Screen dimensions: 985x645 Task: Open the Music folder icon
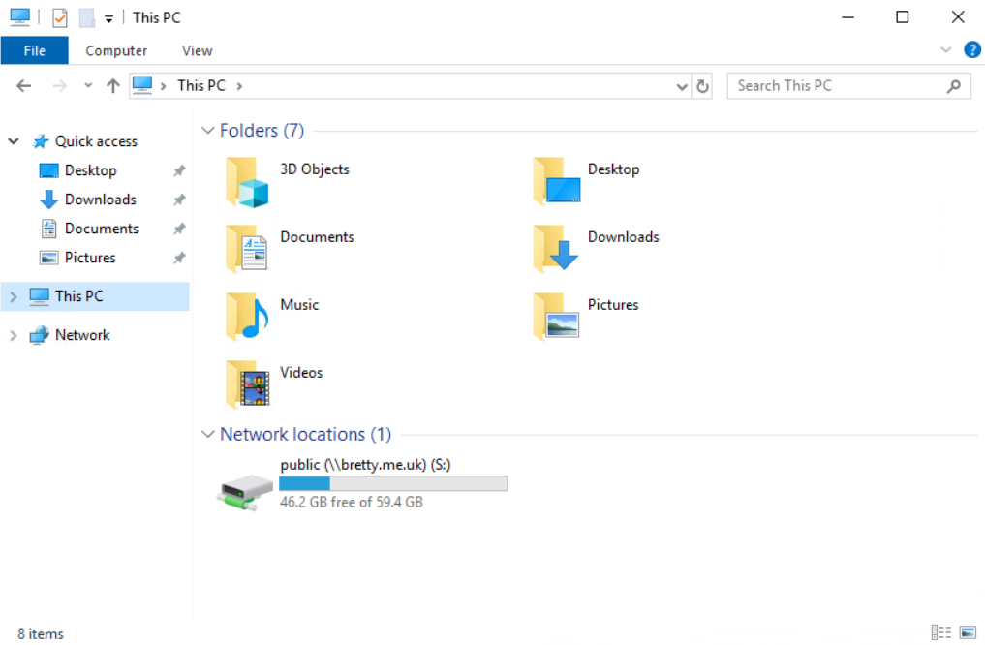[x=246, y=317]
